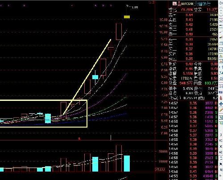Click the yellow candlestick at chart top

(127, 17)
